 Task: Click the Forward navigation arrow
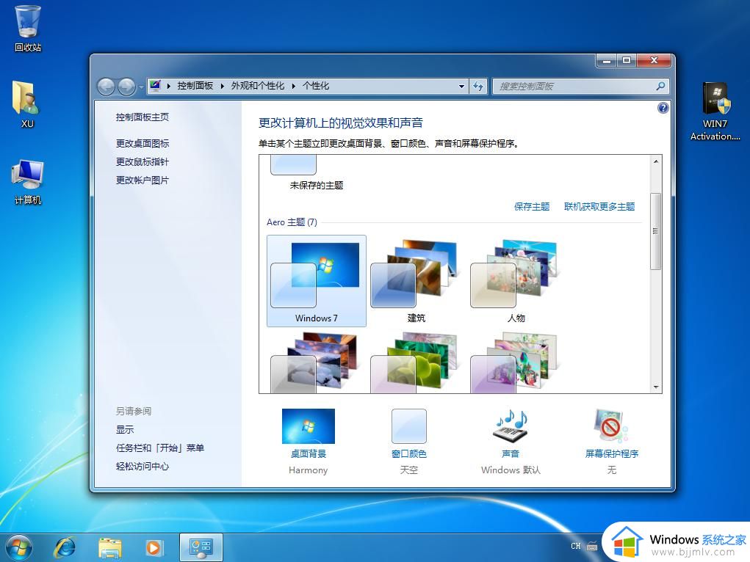click(x=126, y=87)
